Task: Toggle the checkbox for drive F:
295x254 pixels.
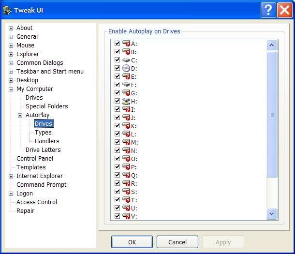Action: click(117, 85)
